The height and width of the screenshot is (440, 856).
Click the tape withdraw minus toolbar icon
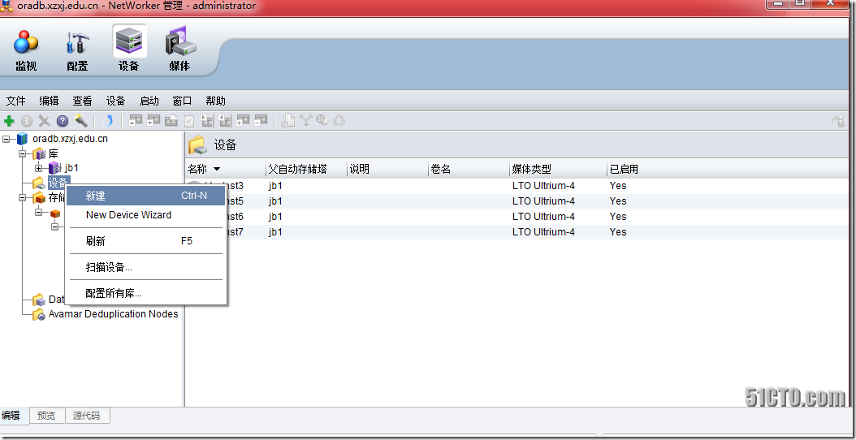pos(261,120)
